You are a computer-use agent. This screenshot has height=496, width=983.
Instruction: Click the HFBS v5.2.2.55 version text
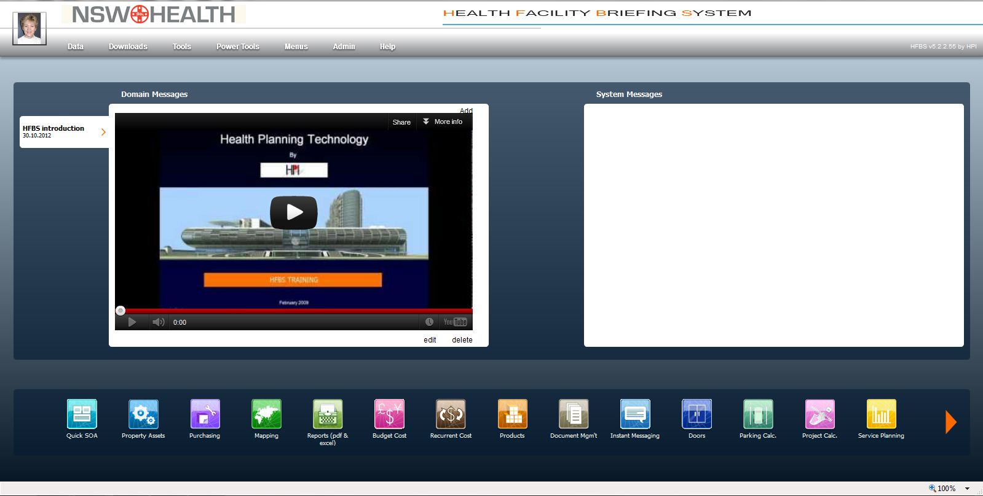(943, 47)
